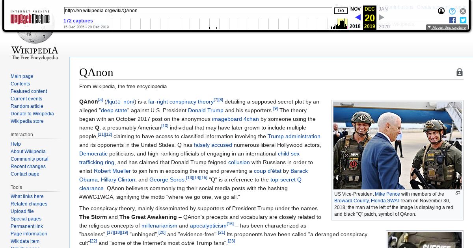Open Upload file tool
Screen dimensions: 473x248
click(x=22, y=211)
